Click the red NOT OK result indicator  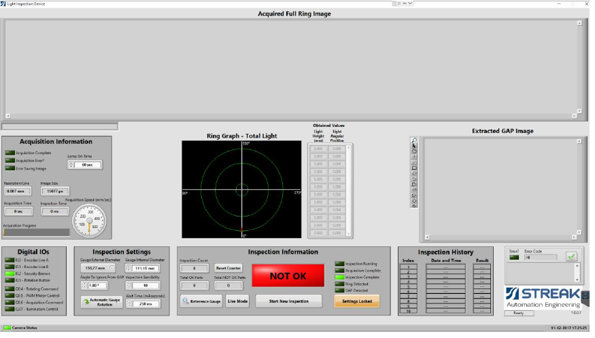click(288, 276)
